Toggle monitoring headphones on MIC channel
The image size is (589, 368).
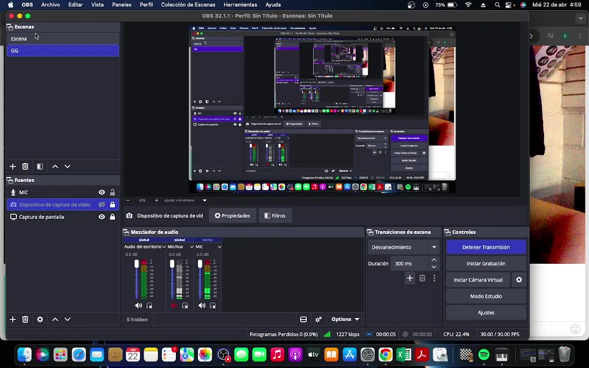pos(213,305)
